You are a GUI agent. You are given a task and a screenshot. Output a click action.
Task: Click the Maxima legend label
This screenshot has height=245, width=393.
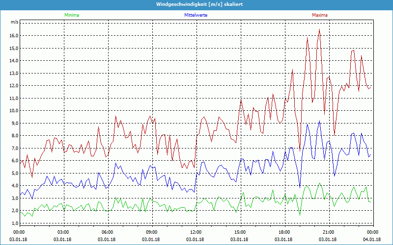tap(319, 15)
